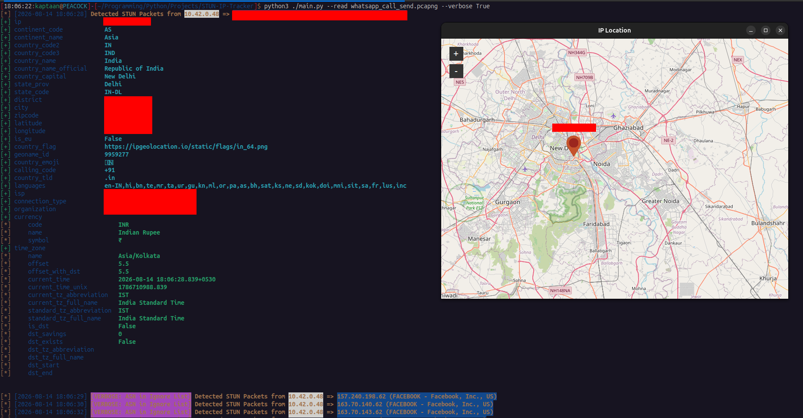Click the NE5 highway shield
803x418 pixels.
pyautogui.click(x=460, y=82)
